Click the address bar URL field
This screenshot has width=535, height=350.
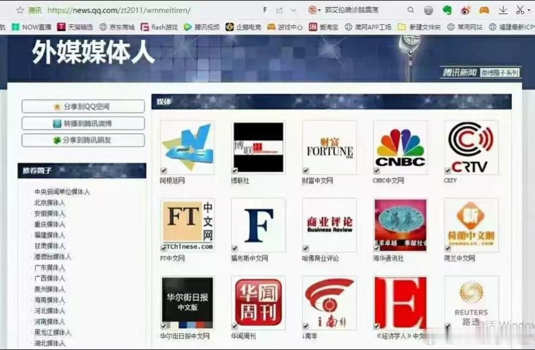pos(119,10)
